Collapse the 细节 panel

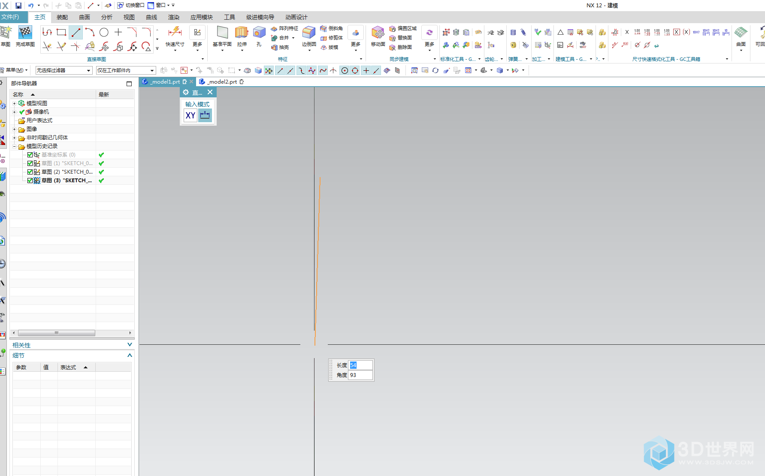point(130,355)
